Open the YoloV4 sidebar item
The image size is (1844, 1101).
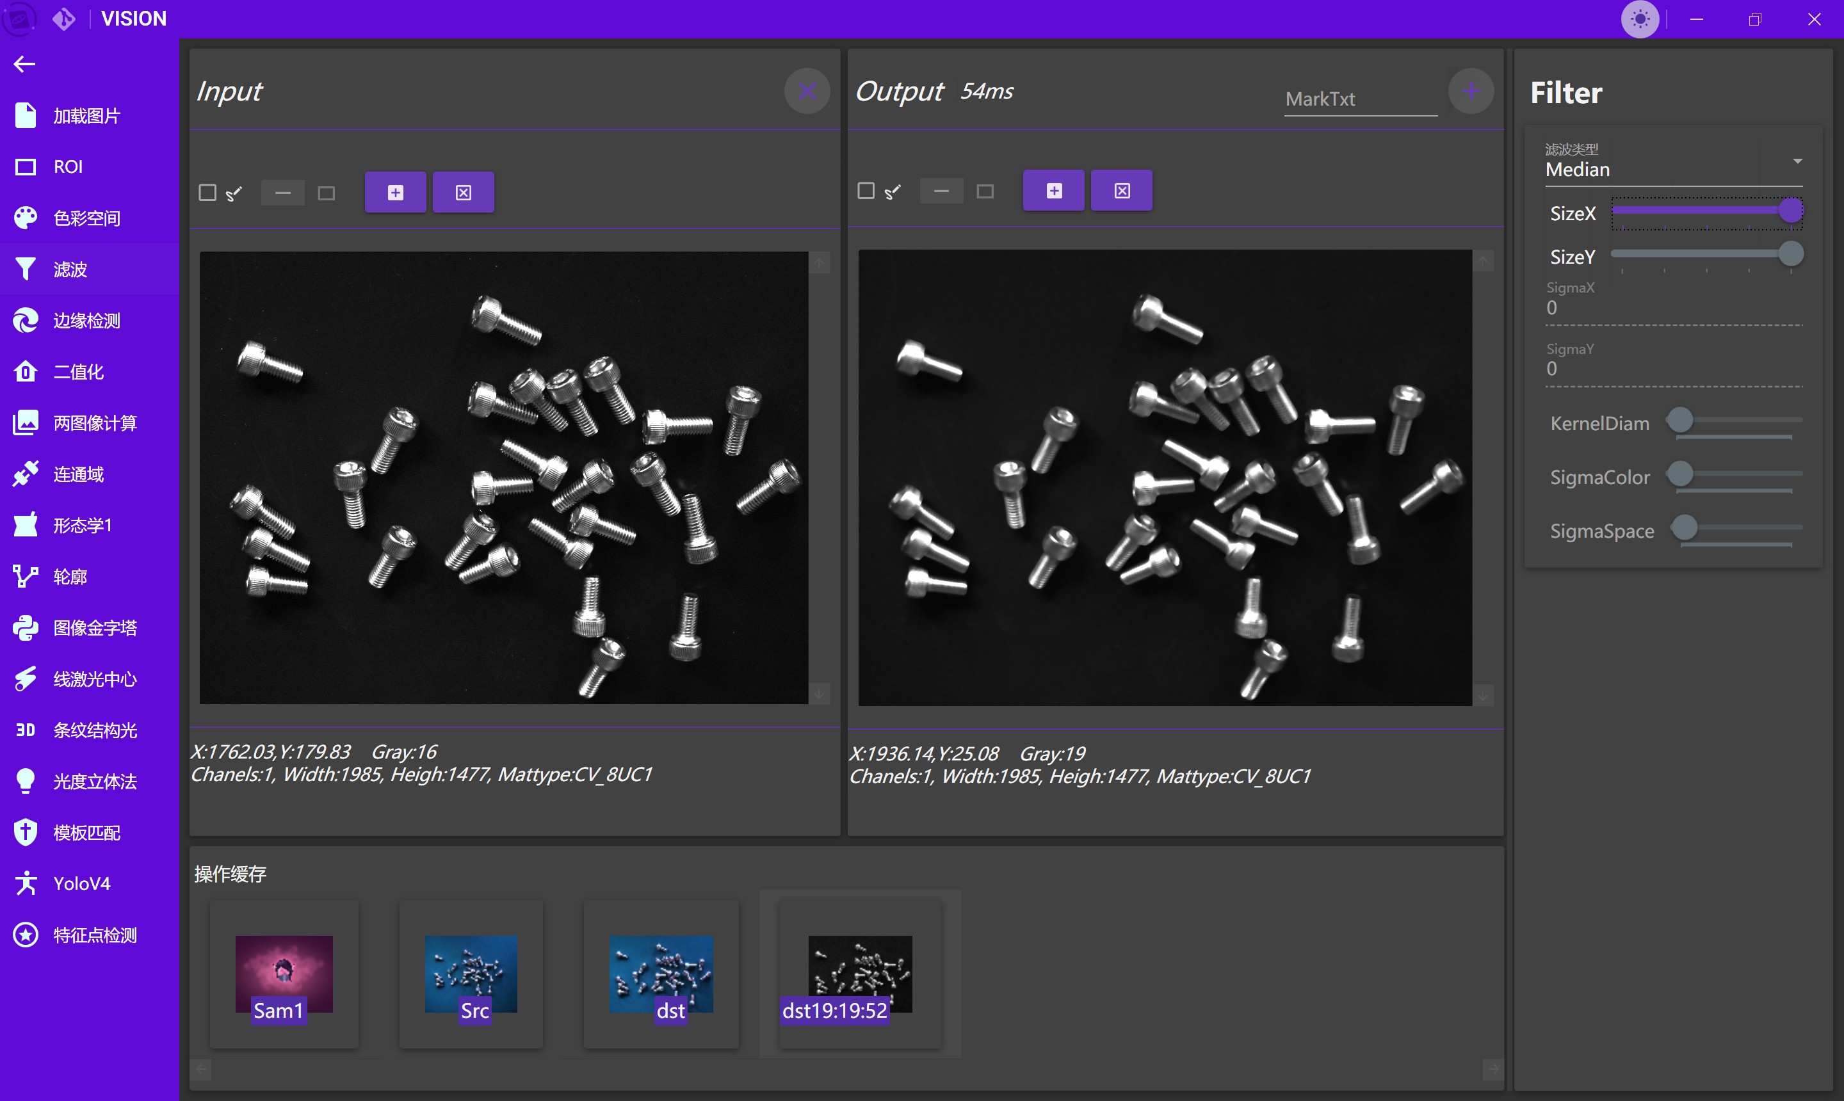pos(81,883)
